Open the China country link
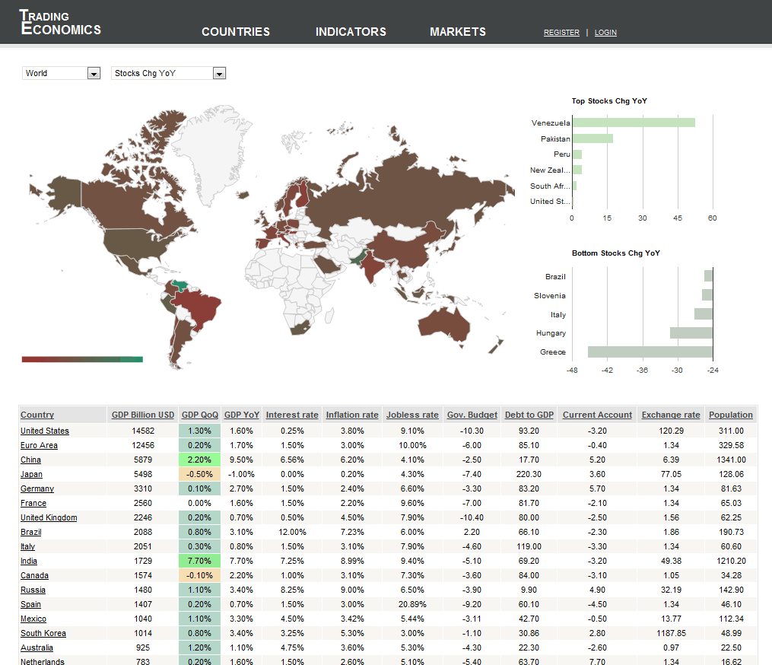The width and height of the screenshot is (772, 665). 30,460
